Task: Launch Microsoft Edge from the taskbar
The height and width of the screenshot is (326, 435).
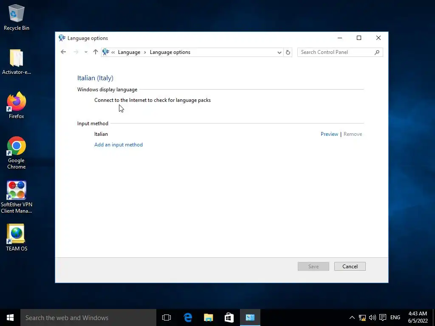Action: (188, 318)
